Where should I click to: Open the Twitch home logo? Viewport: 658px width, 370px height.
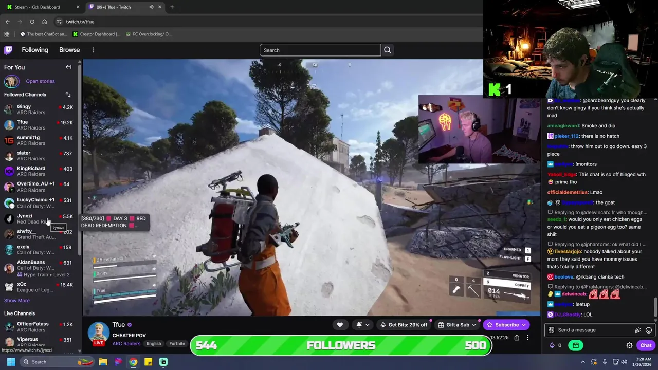pyautogui.click(x=8, y=50)
